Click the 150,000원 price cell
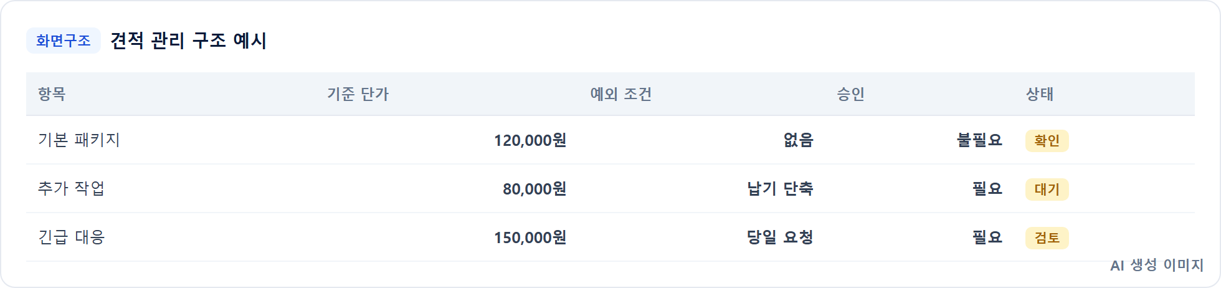 pos(530,238)
